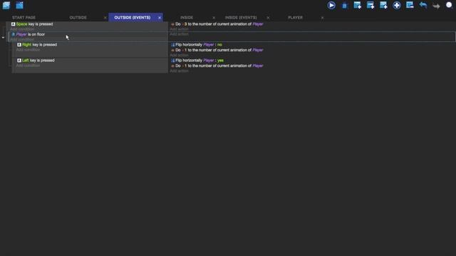Switch to the Outside scene tab
Screen dimensions: 456x256
coord(78,17)
